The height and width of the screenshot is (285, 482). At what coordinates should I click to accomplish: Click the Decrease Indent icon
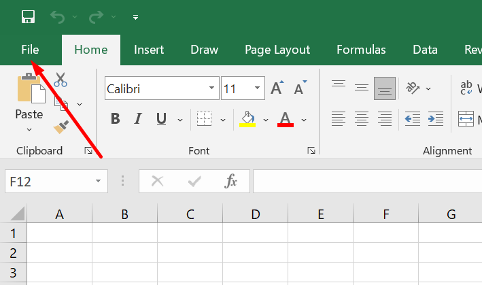(x=412, y=118)
